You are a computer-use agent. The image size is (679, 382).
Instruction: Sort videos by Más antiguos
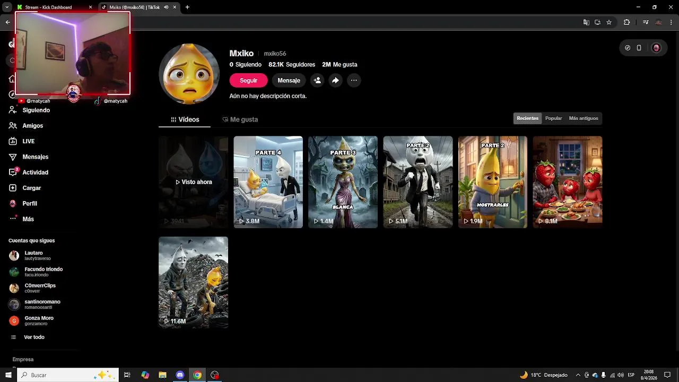pos(584,118)
